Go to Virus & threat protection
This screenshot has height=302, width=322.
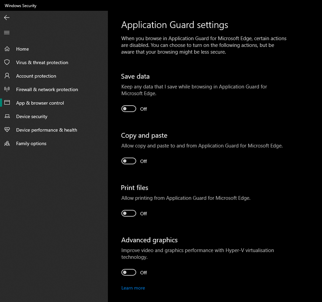pos(42,62)
